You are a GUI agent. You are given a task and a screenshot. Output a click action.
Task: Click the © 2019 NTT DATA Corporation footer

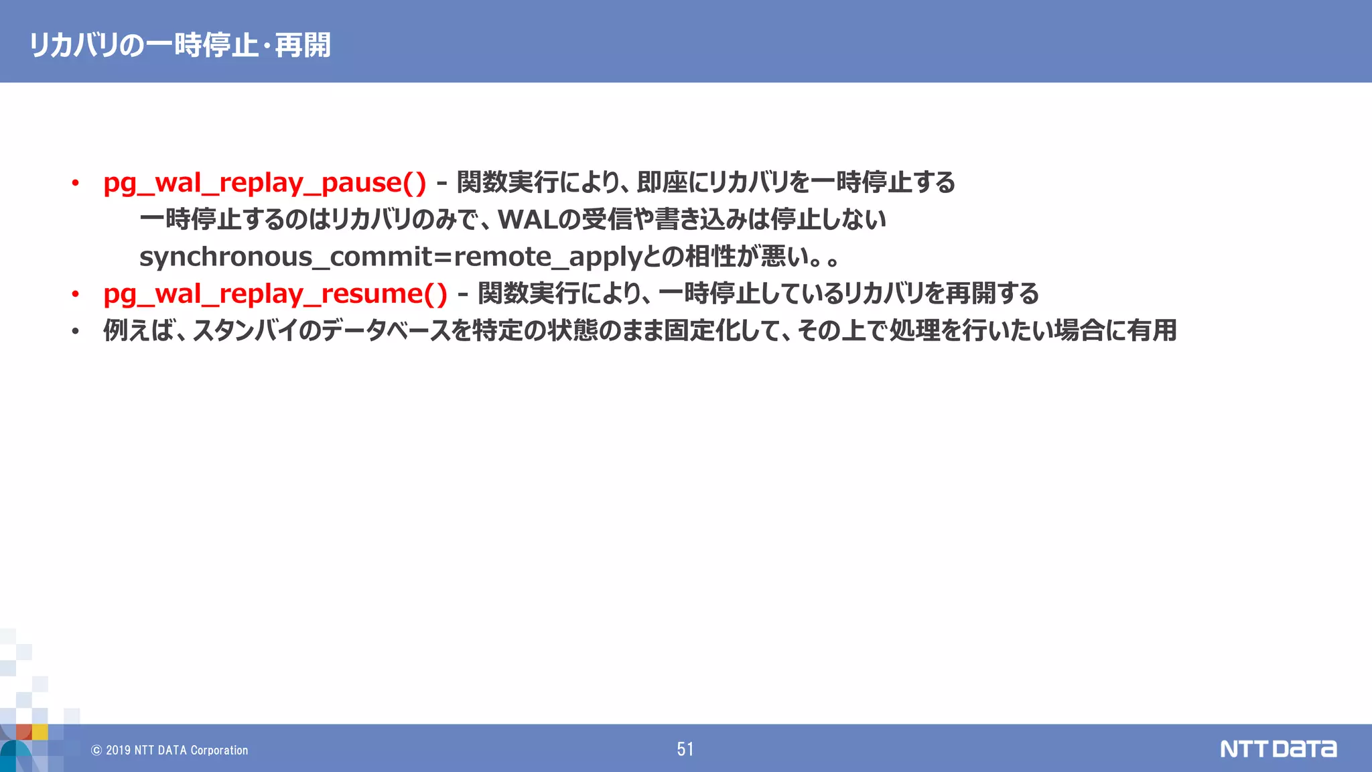pyautogui.click(x=169, y=750)
